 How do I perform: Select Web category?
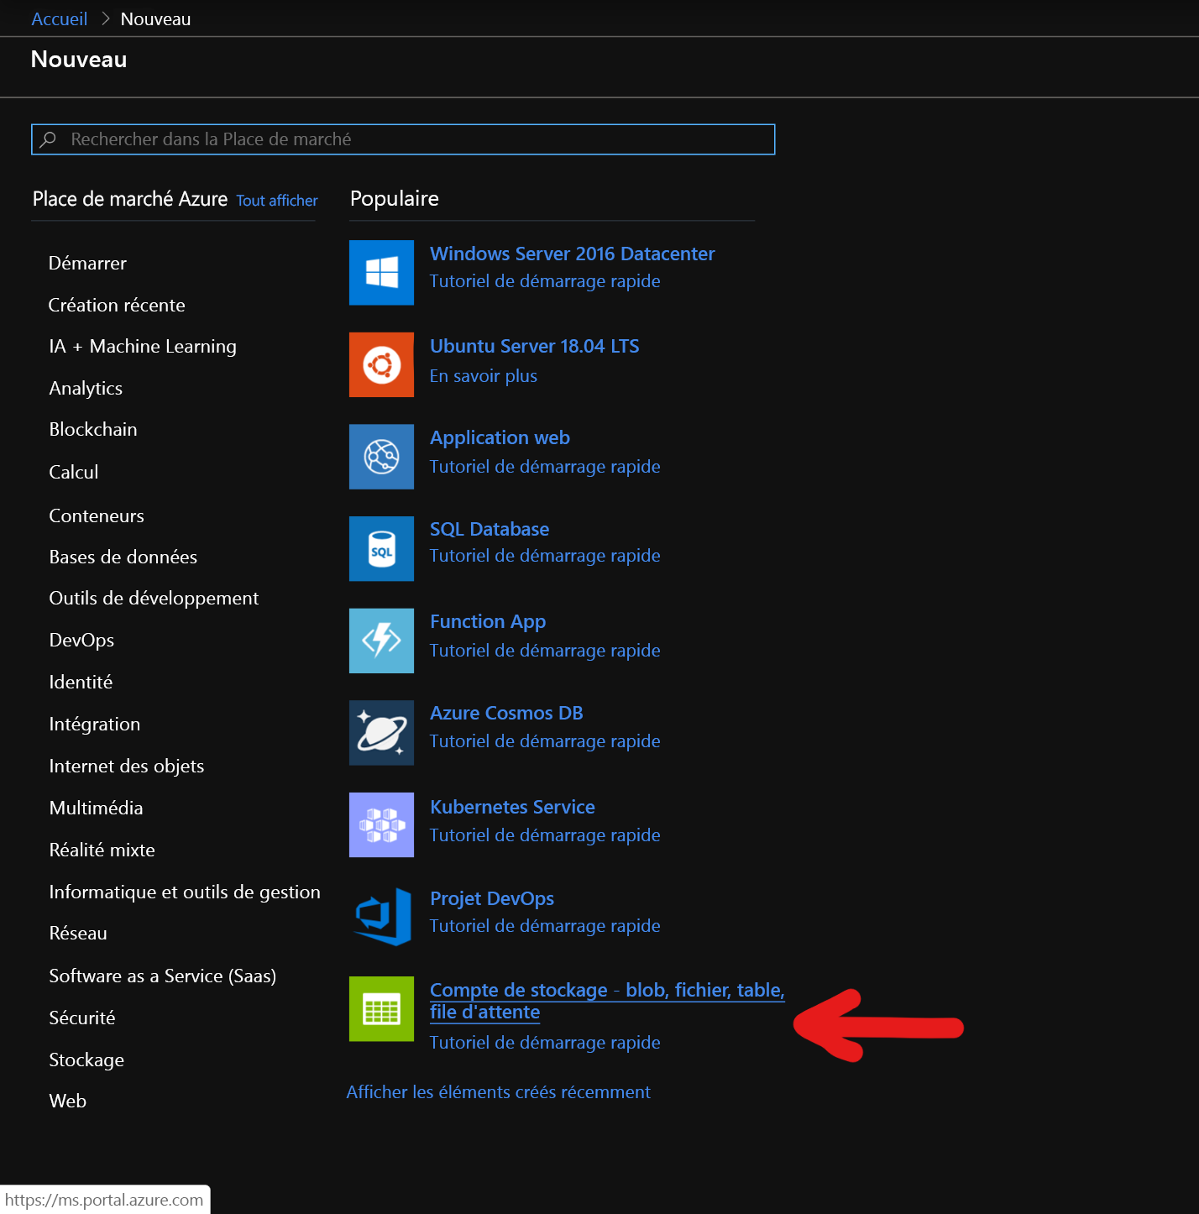[68, 1101]
